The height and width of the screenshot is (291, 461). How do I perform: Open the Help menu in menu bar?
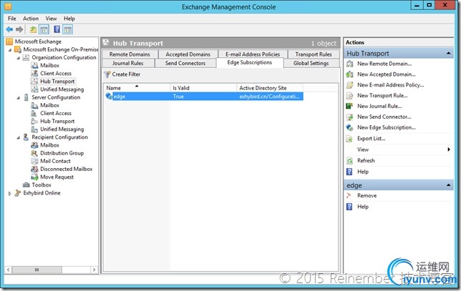(69, 19)
